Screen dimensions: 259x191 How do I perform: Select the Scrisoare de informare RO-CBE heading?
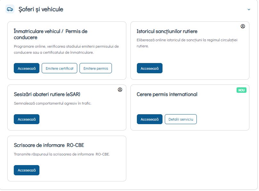tap(49, 145)
